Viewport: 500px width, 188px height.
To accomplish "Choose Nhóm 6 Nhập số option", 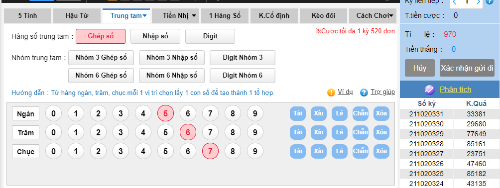I will click(x=172, y=76).
